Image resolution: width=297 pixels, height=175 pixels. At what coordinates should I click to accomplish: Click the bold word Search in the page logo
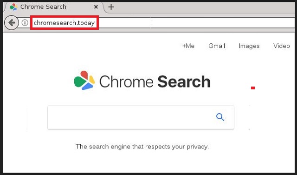[x=184, y=82]
